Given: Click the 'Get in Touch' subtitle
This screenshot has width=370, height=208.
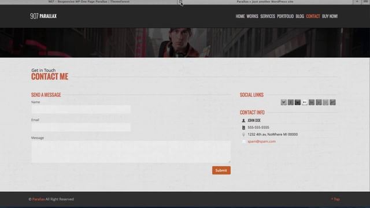Looking at the screenshot, I should [x=43, y=70].
